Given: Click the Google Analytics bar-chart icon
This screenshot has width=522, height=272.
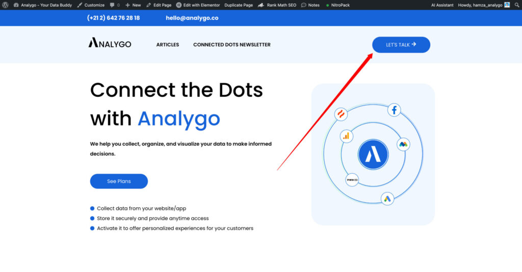Looking at the screenshot, I should tap(347, 136).
